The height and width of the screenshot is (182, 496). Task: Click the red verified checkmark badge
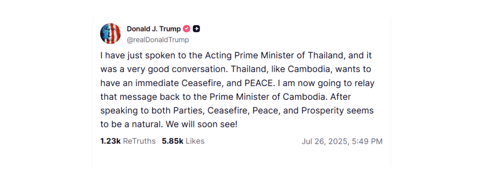[x=186, y=29]
